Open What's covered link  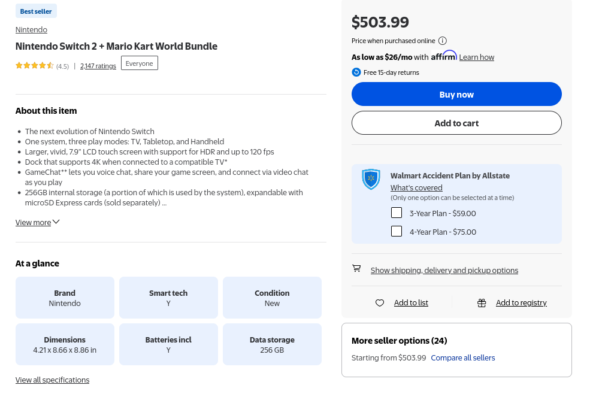click(416, 187)
